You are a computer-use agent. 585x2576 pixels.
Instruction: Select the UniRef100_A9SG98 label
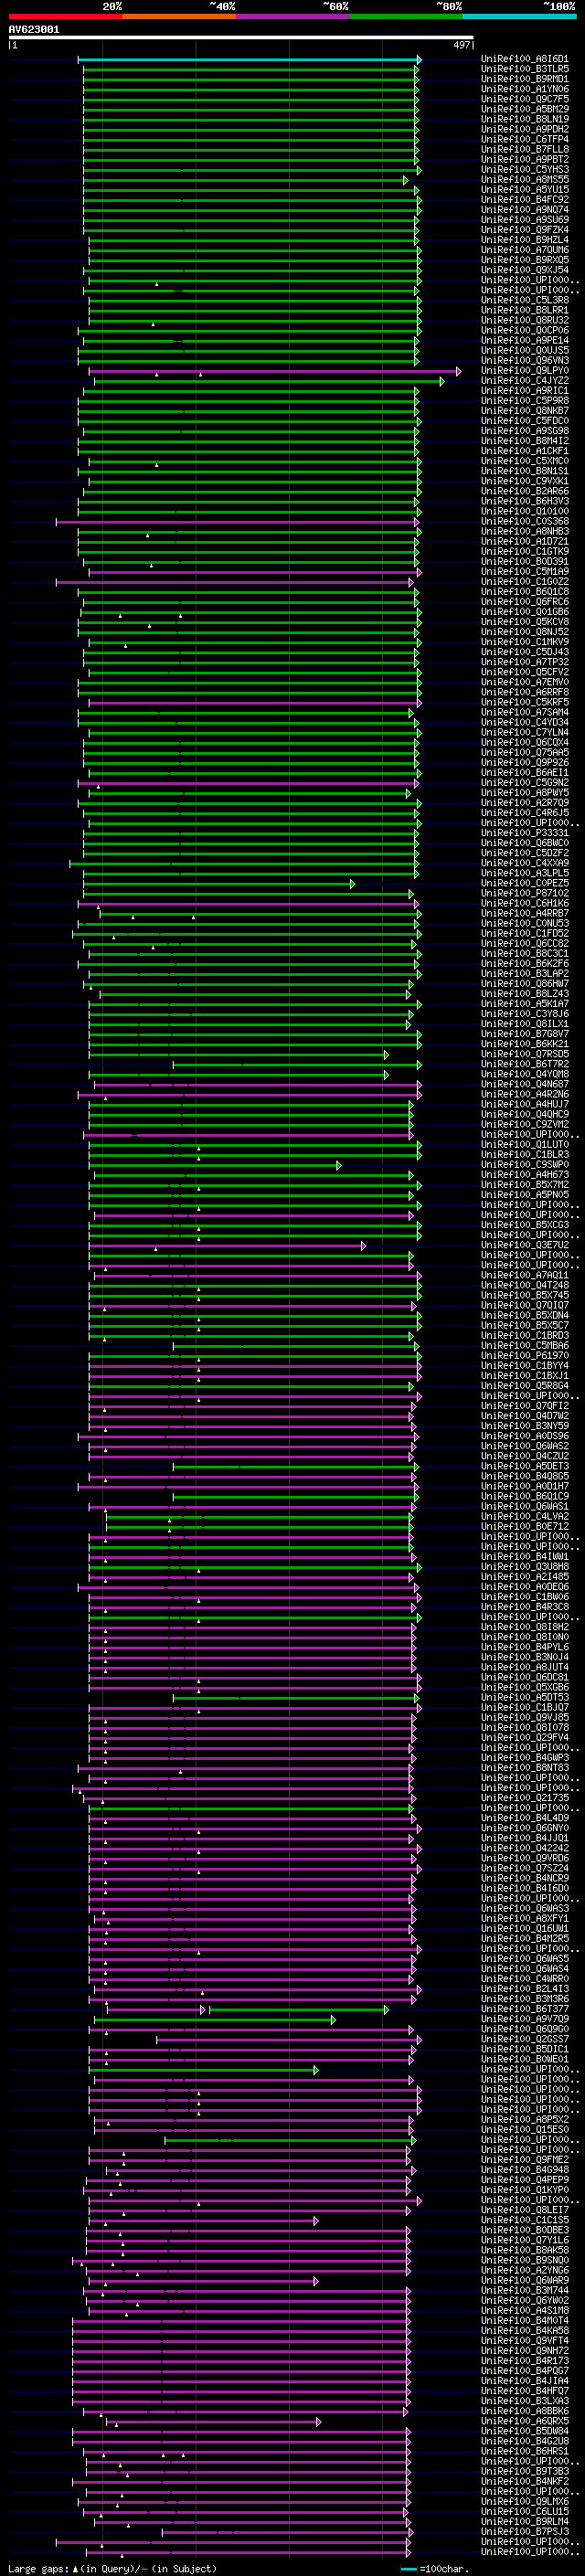[x=525, y=431]
